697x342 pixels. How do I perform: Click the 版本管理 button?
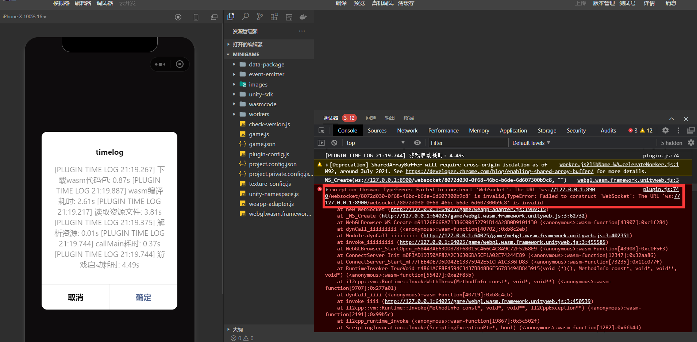coord(604,3)
